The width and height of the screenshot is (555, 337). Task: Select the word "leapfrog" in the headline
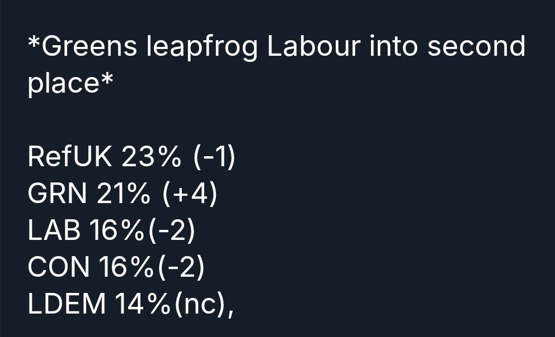201,49
